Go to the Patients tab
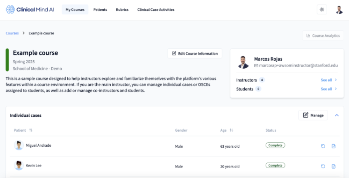 coord(100,10)
